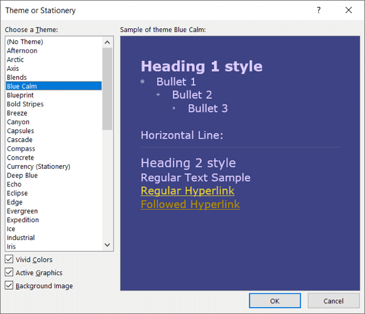Screen dimensions: 365x314
Task: Select the Iris theme
Action: 54,247
